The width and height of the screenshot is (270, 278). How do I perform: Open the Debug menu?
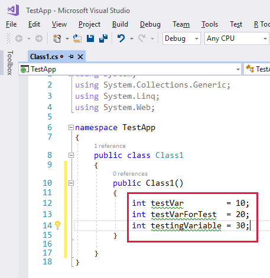[x=150, y=24]
